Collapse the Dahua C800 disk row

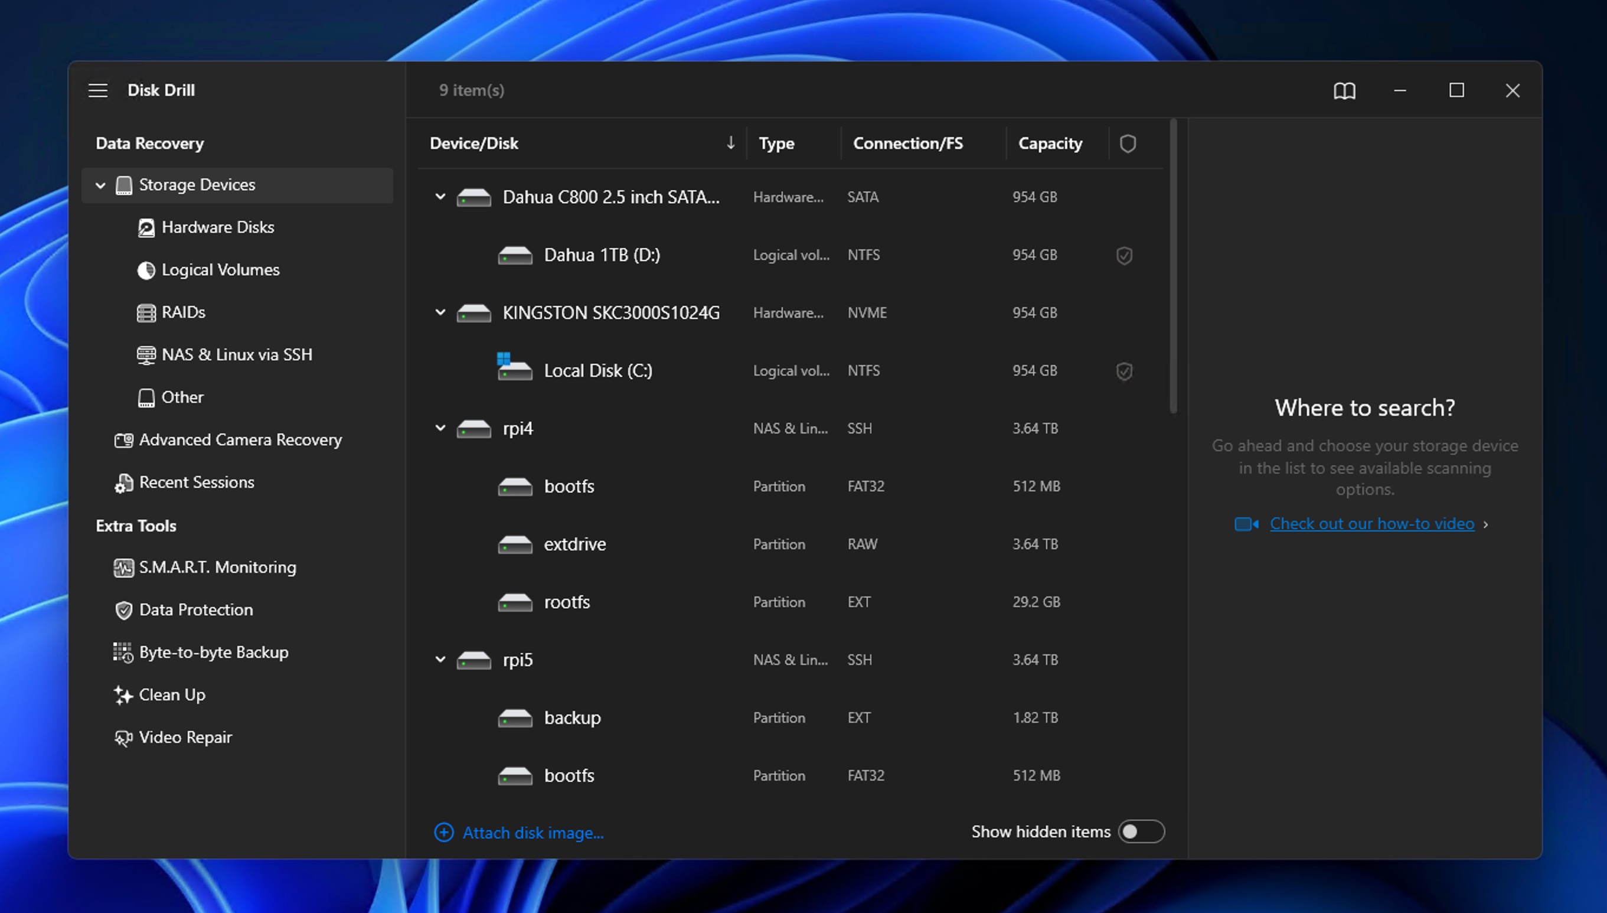pyautogui.click(x=440, y=197)
